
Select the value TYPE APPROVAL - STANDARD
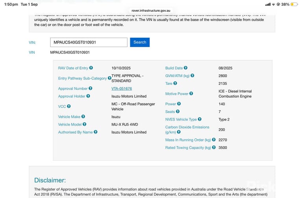click(x=127, y=78)
